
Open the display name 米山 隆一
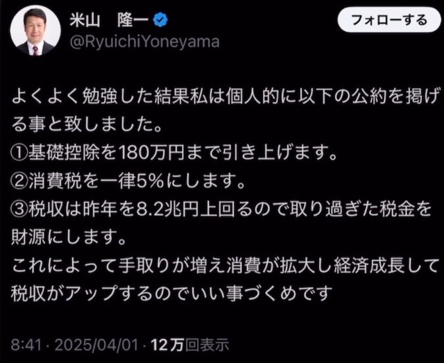(109, 20)
